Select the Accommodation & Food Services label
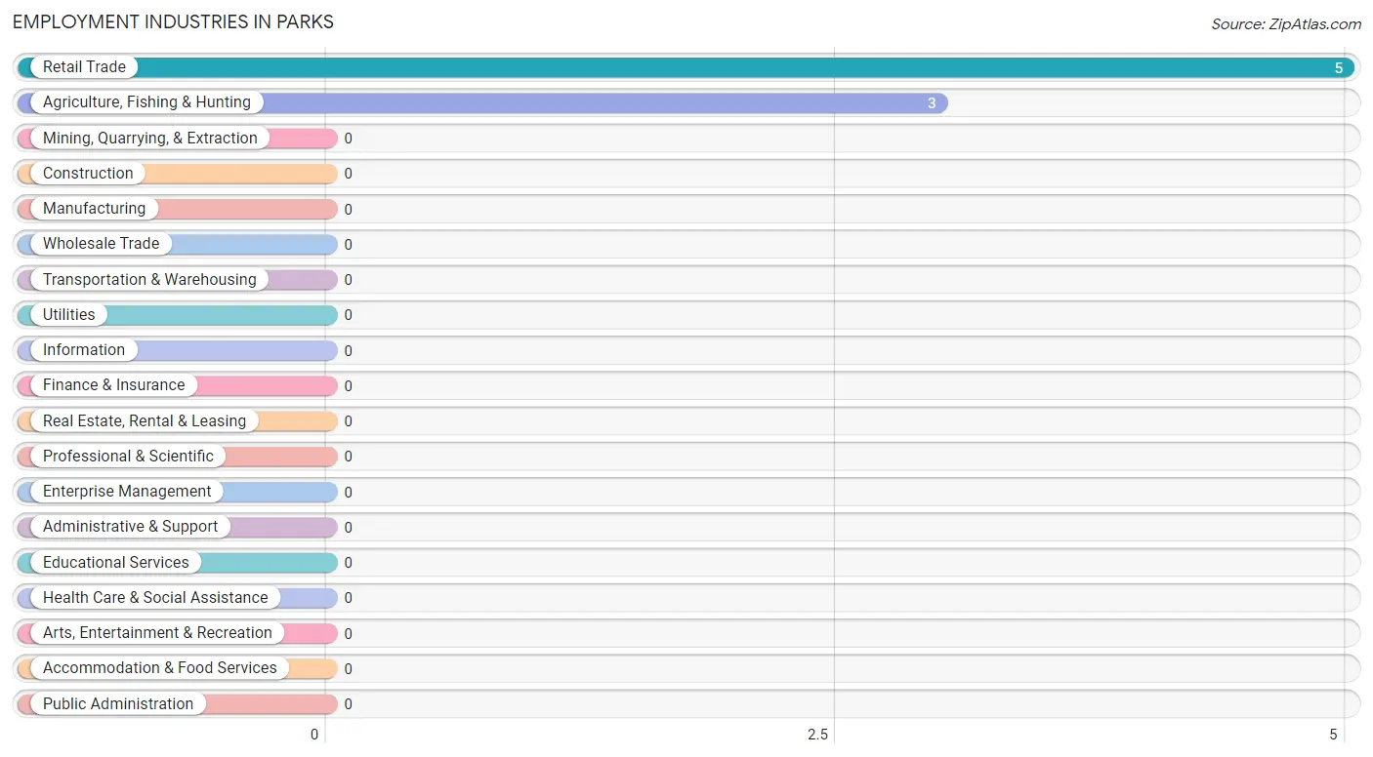This screenshot has height=757, width=1373. pyautogui.click(x=160, y=668)
